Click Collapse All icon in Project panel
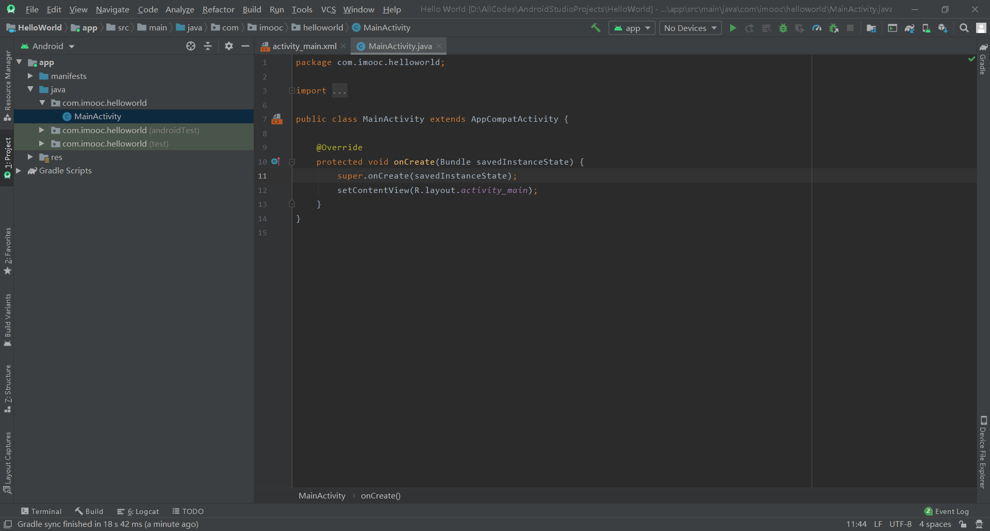 click(x=208, y=46)
